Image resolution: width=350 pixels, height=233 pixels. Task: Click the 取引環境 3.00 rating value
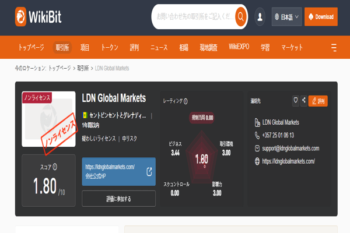(226, 153)
